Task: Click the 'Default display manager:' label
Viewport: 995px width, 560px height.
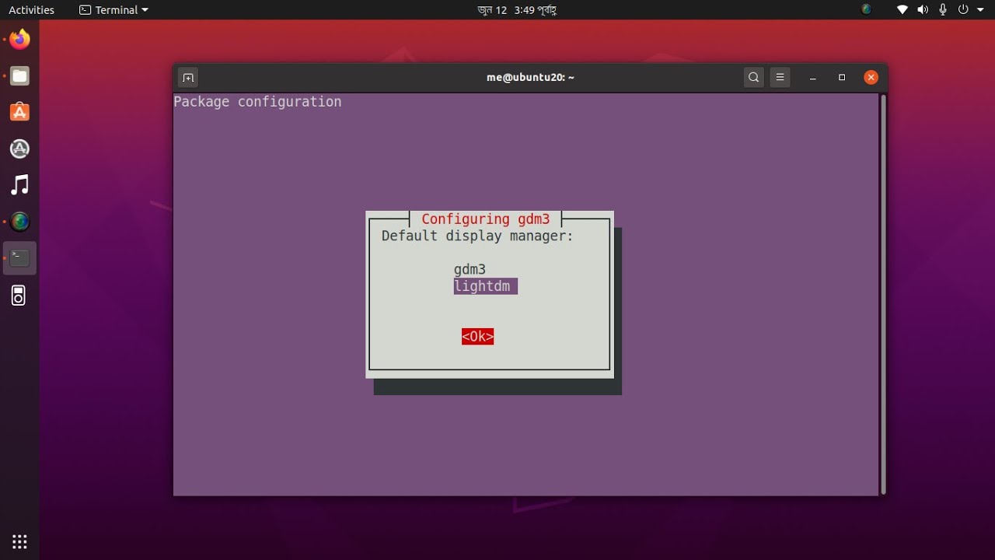Action: 477,236
